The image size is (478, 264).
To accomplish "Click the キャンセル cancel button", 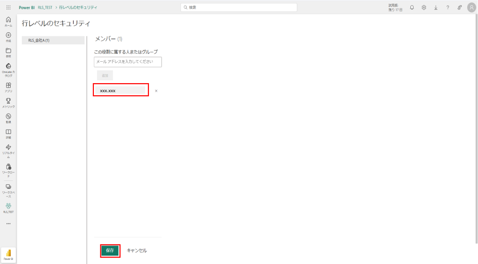I will 137,250.
